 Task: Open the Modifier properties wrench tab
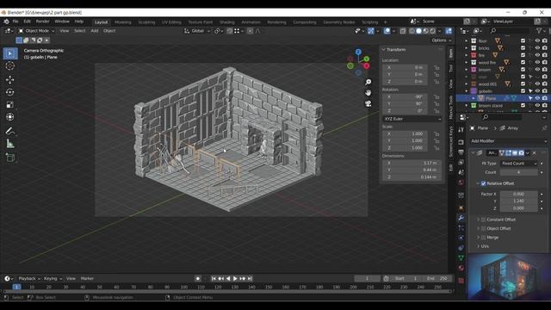point(461,218)
